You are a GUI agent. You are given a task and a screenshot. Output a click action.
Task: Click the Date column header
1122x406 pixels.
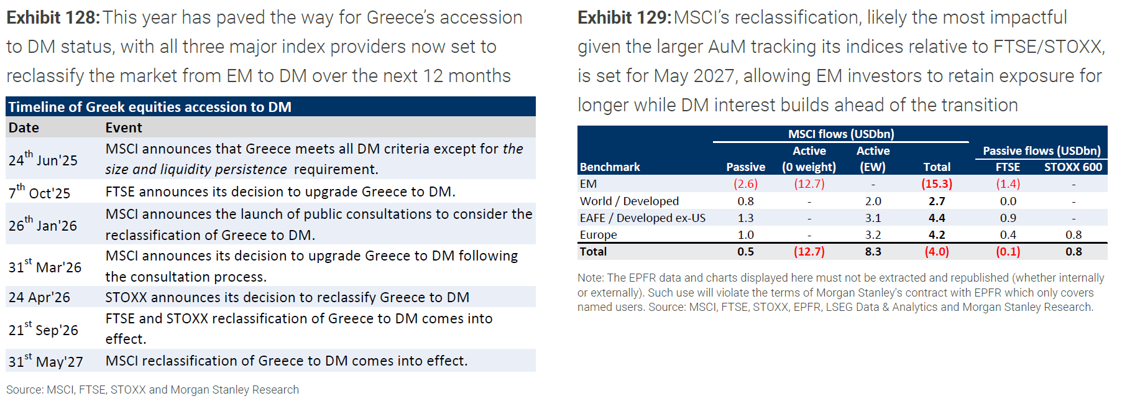[x=24, y=127]
